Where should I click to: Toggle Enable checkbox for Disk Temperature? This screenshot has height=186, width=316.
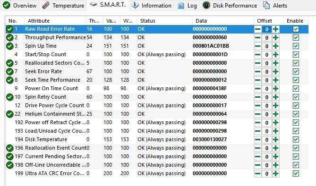tap(296, 139)
